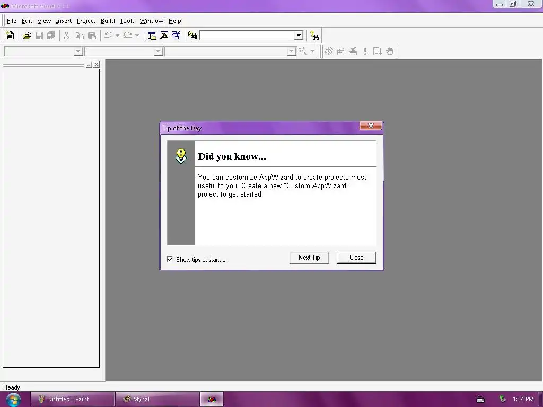Open the Tools menu
The image size is (543, 407).
click(127, 21)
